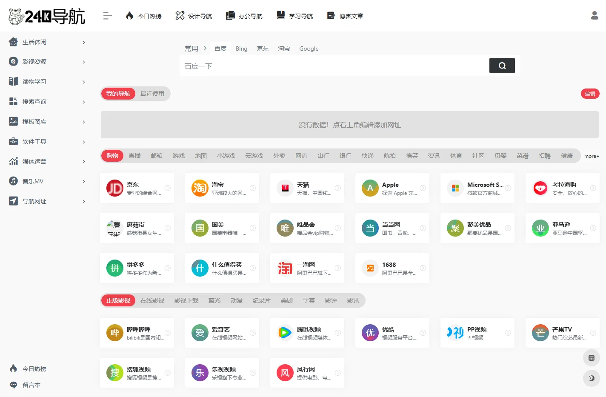This screenshot has width=606, height=397.
Task: Open the 拼多多 site icon
Action: [114, 268]
